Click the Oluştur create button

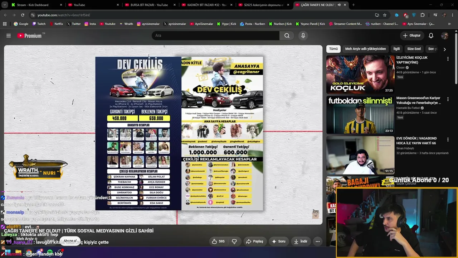point(412,35)
